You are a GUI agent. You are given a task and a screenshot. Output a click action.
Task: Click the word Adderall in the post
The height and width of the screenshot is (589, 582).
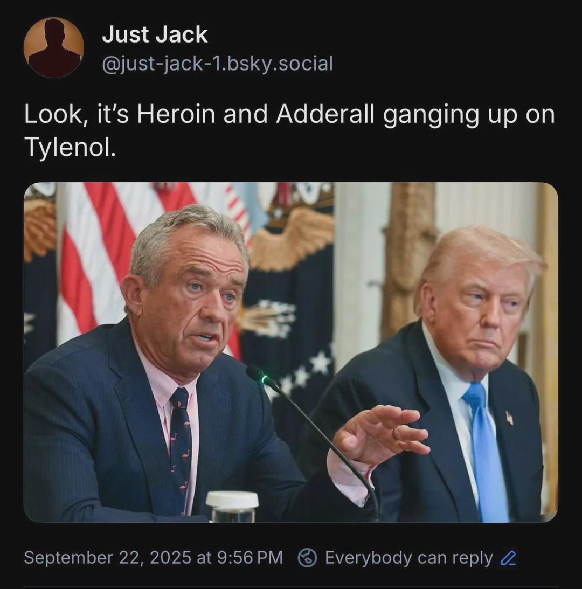tap(325, 114)
